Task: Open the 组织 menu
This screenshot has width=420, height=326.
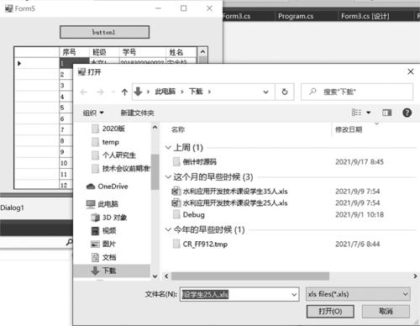Action: tap(93, 113)
